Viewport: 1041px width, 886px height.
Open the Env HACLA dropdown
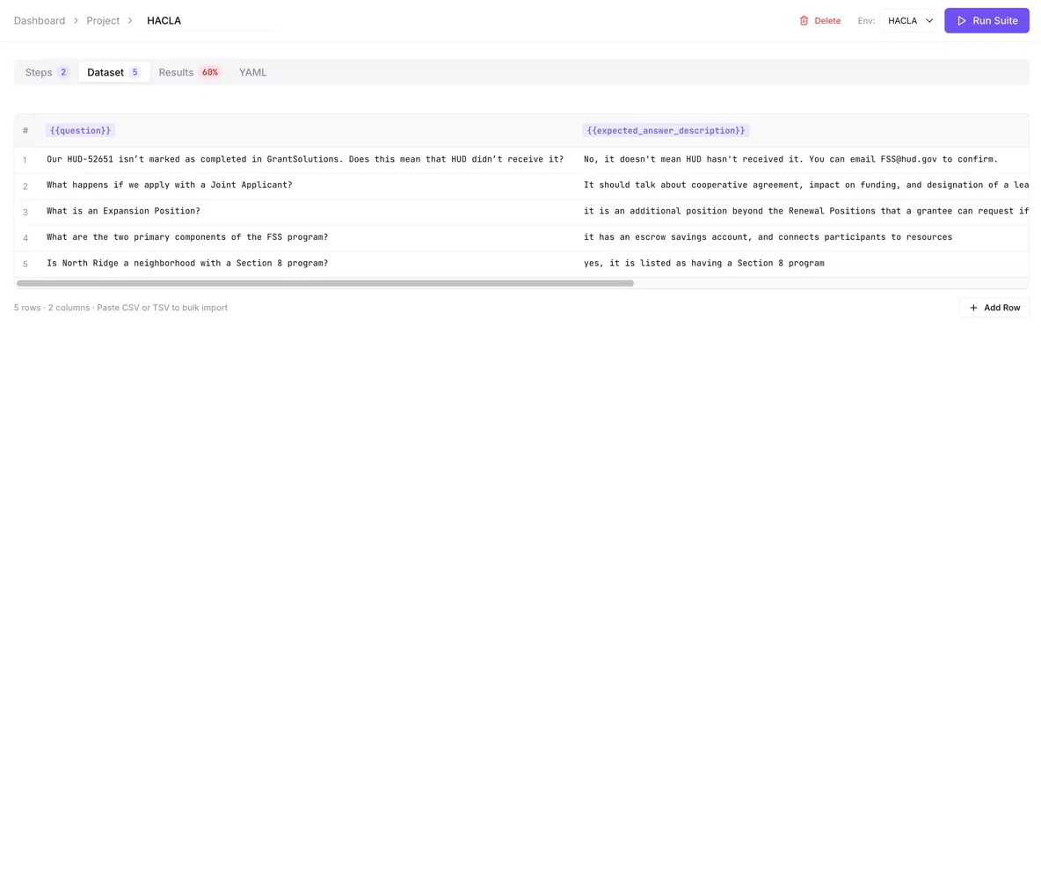pyautogui.click(x=907, y=20)
